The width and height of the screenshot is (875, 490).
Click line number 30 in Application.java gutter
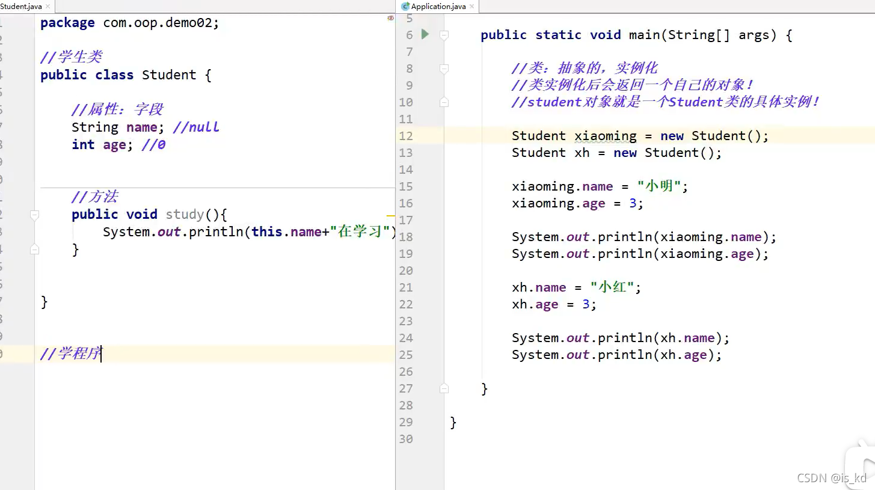406,439
